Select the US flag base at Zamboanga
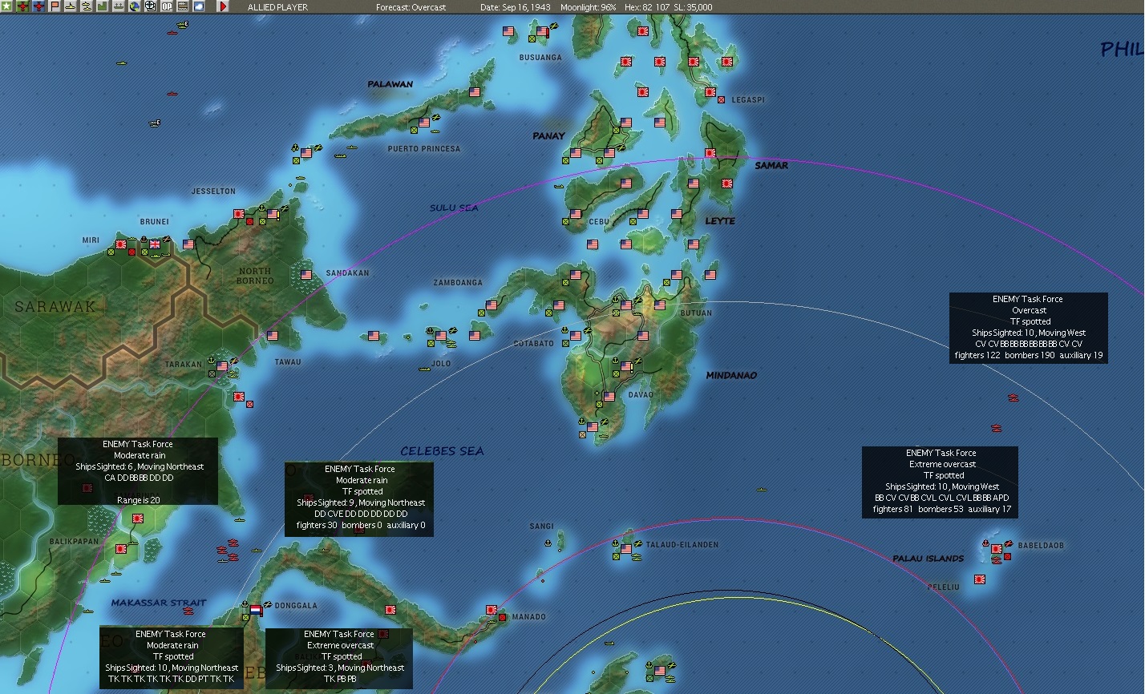The image size is (1145, 694). coord(492,305)
